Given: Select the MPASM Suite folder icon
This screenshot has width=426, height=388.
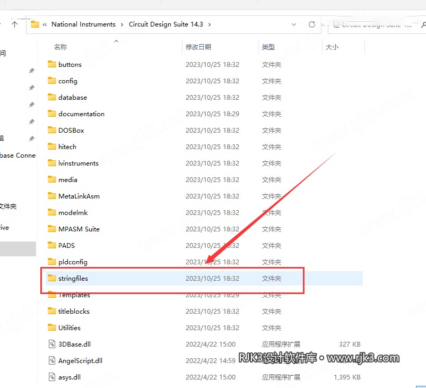Looking at the screenshot, I should coord(51,229).
